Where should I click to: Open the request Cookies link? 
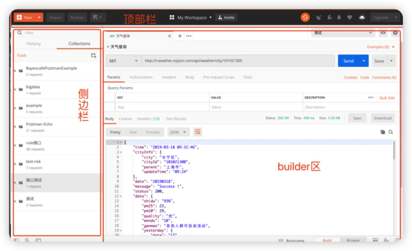point(350,77)
